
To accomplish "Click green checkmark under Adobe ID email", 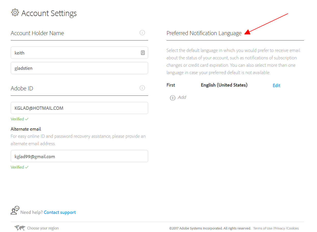I will [27, 119].
